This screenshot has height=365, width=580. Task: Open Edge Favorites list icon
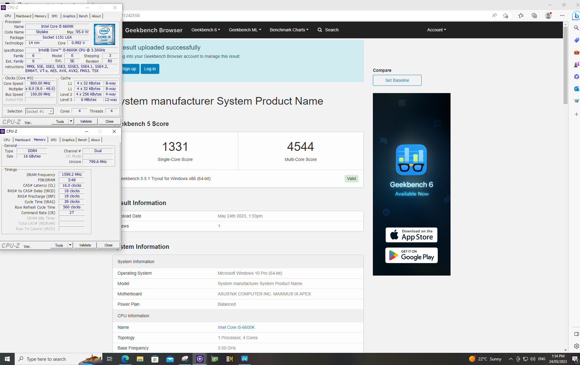(x=521, y=16)
